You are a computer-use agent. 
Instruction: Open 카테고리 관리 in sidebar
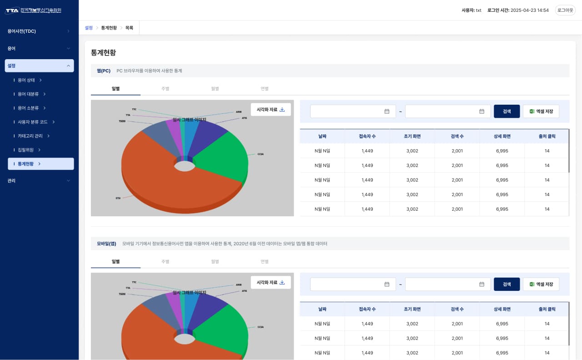click(33, 136)
